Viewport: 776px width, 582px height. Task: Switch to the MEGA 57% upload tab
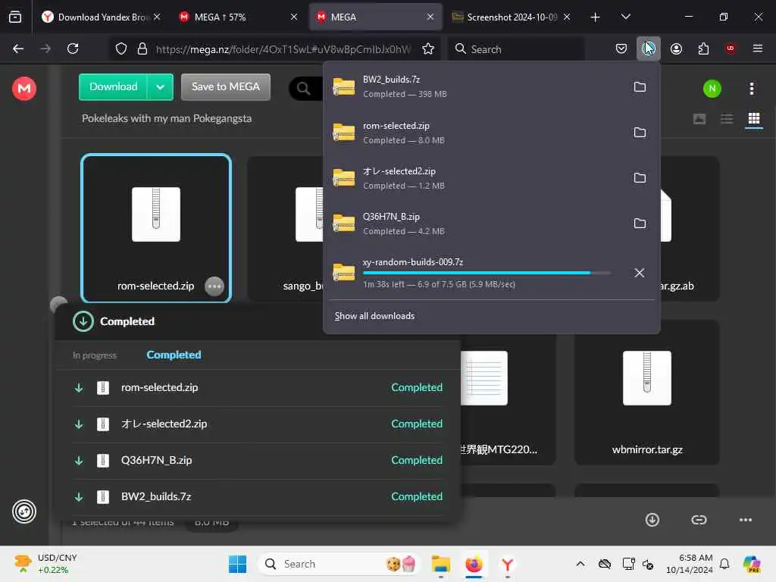tap(239, 17)
